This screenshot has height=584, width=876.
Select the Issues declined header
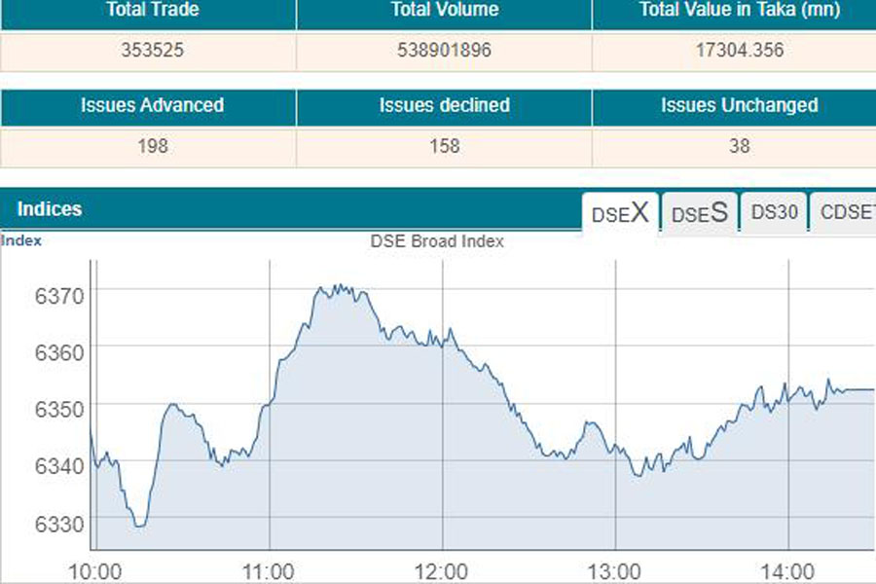tap(444, 105)
